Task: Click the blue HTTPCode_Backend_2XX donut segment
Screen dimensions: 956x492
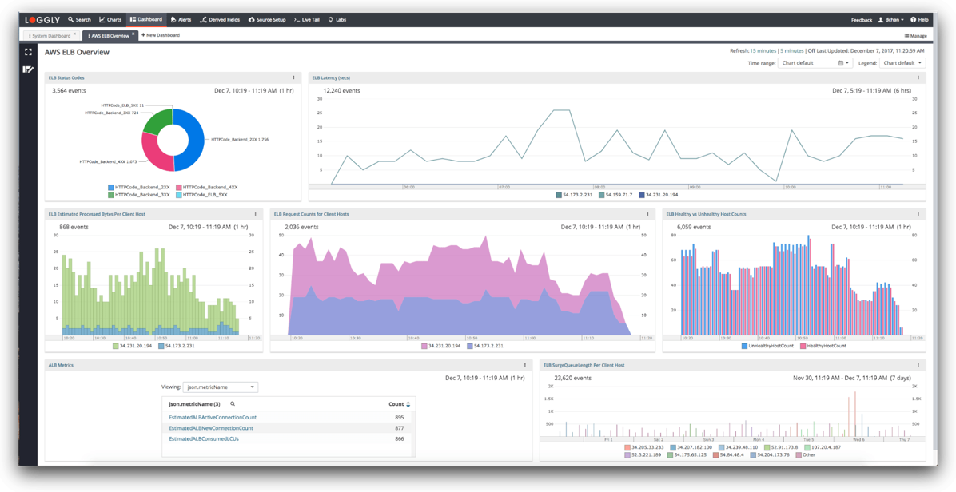Action: point(193,140)
